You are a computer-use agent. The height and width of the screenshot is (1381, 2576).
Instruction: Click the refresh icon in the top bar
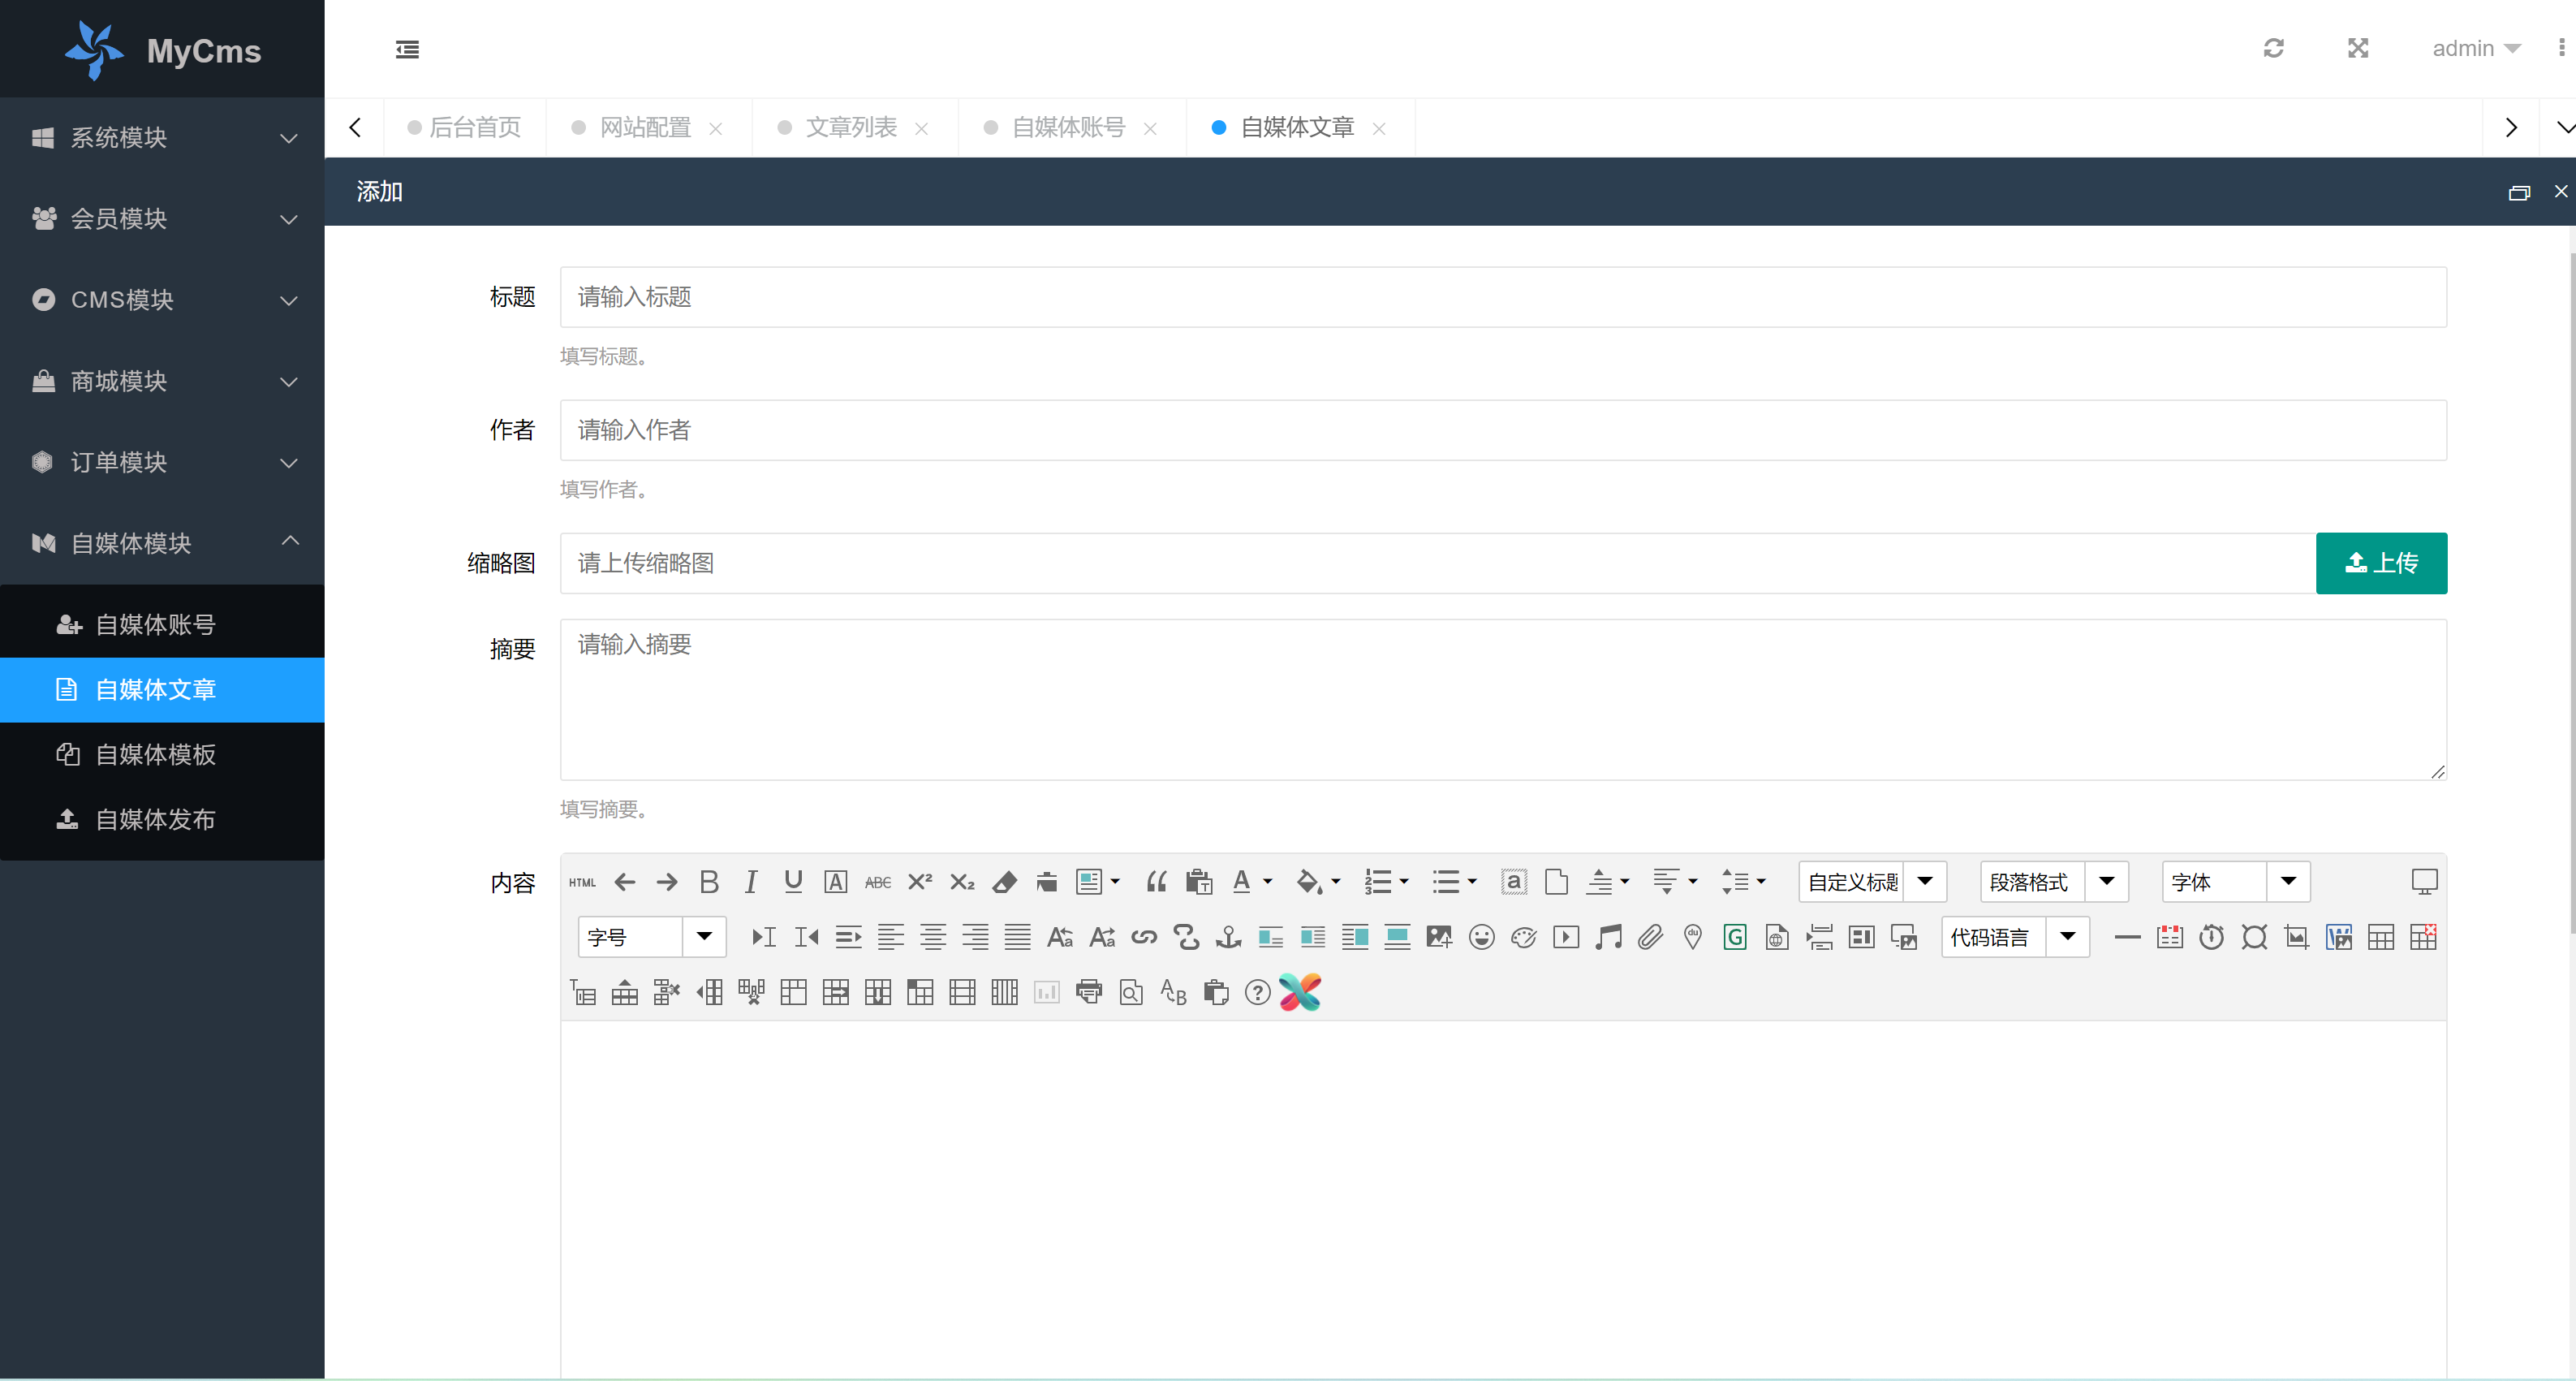click(x=2274, y=48)
